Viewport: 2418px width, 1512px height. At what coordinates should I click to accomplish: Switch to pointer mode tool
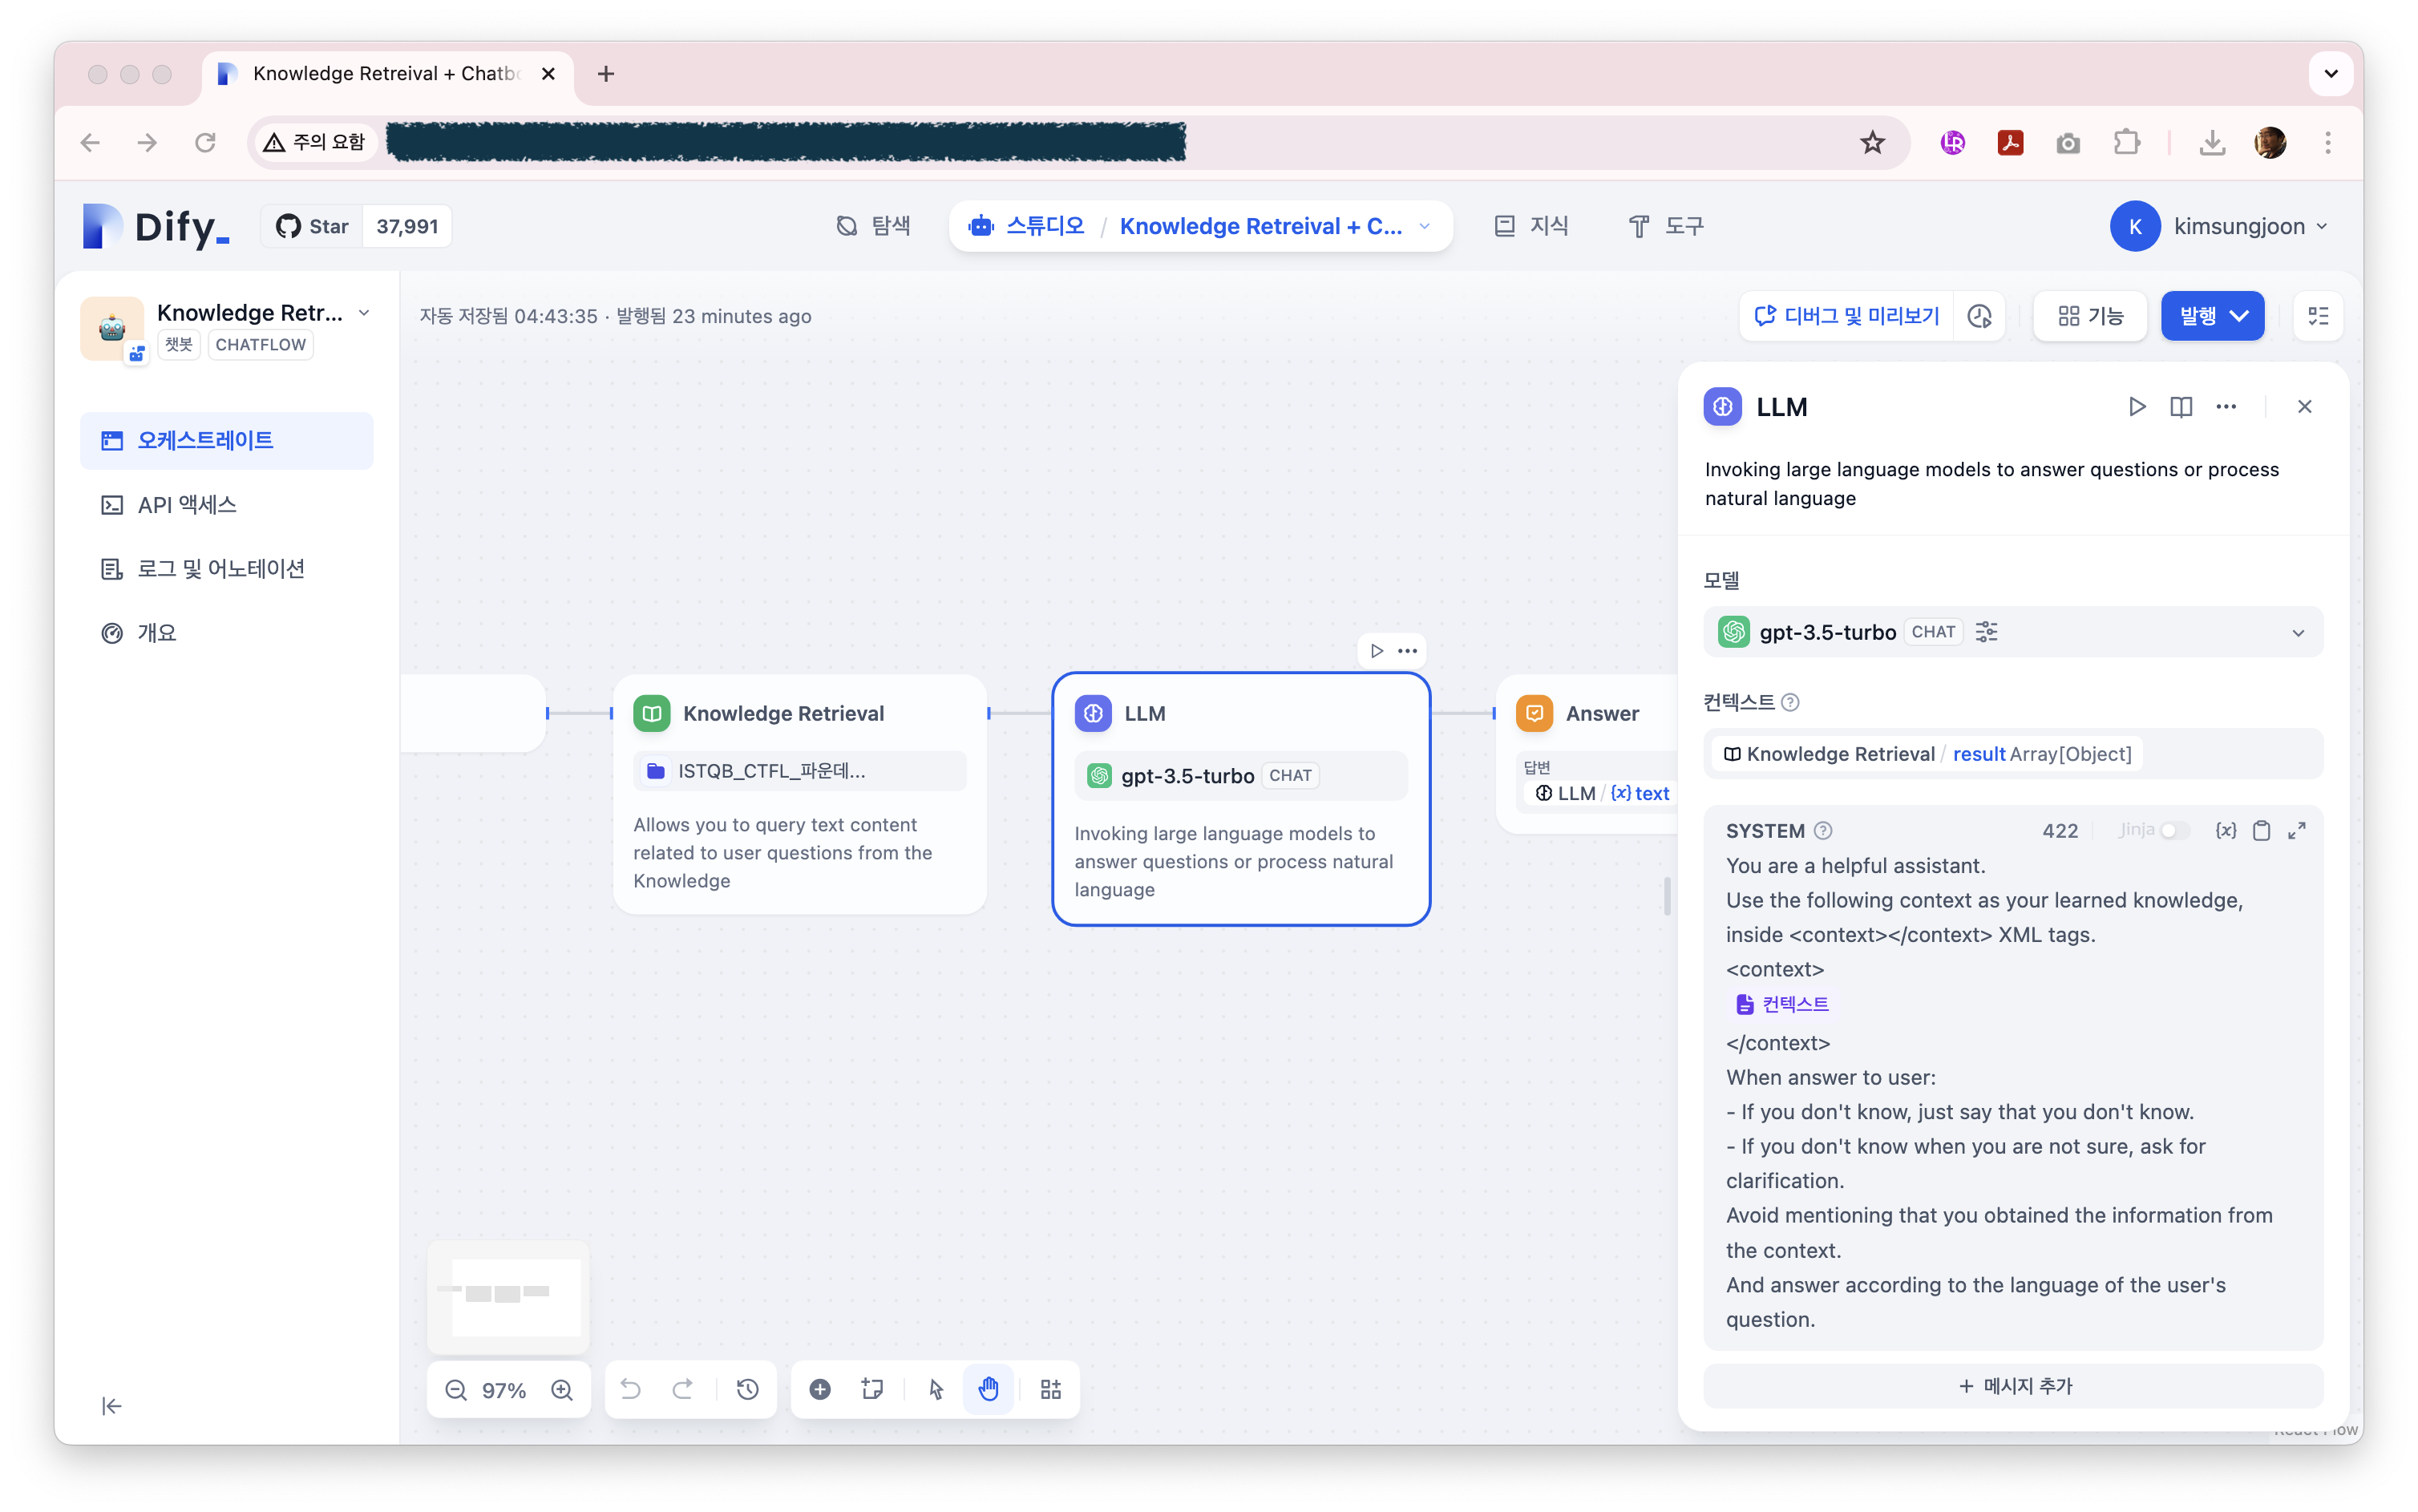click(936, 1390)
